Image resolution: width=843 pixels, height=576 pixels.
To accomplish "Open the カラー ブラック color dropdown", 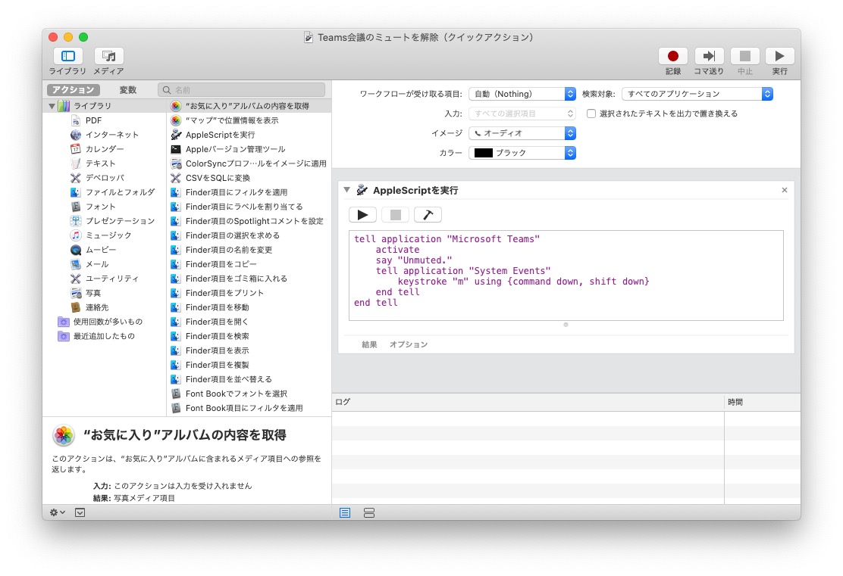I will (x=522, y=153).
